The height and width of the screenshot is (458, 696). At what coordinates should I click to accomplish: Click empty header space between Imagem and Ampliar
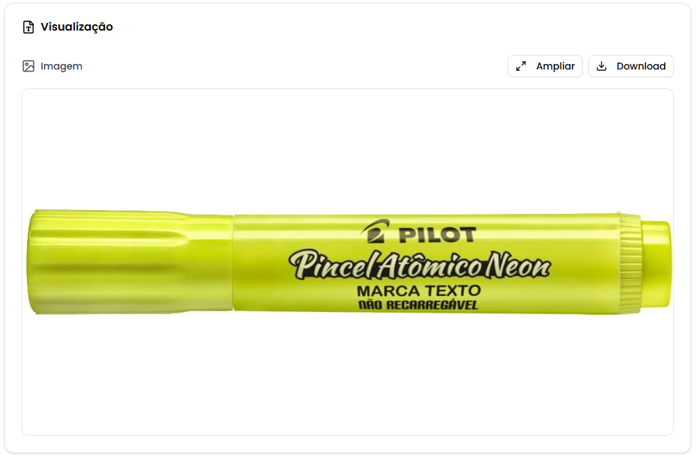pyautogui.click(x=295, y=66)
